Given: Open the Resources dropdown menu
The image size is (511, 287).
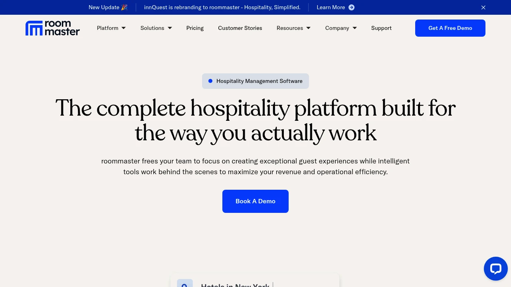Looking at the screenshot, I should click(x=293, y=28).
